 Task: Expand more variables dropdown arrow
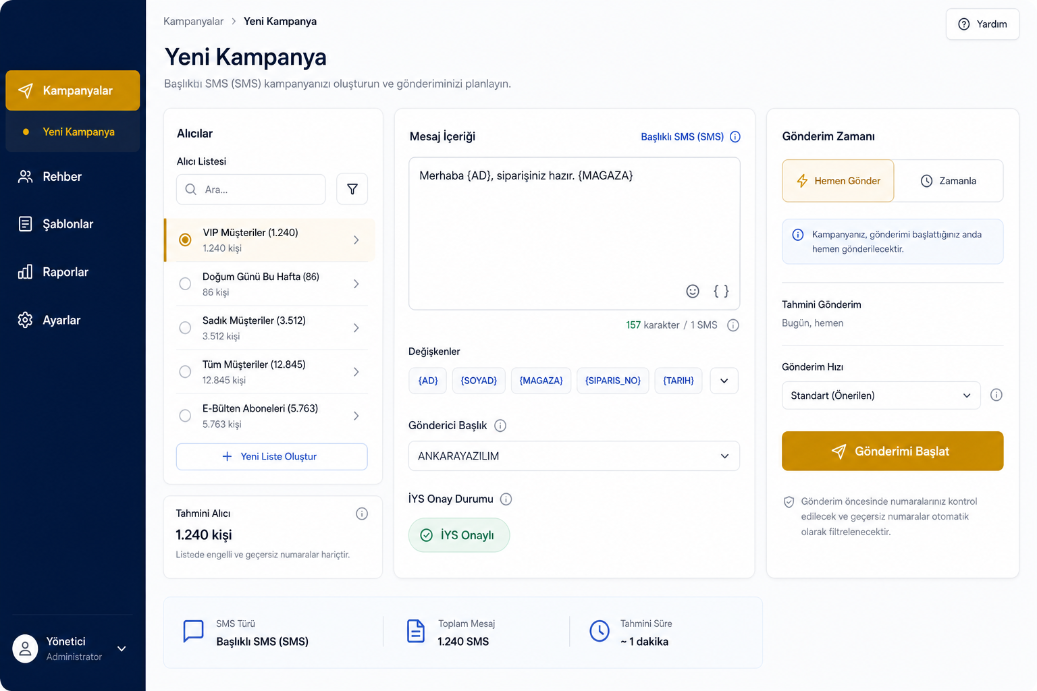click(724, 381)
